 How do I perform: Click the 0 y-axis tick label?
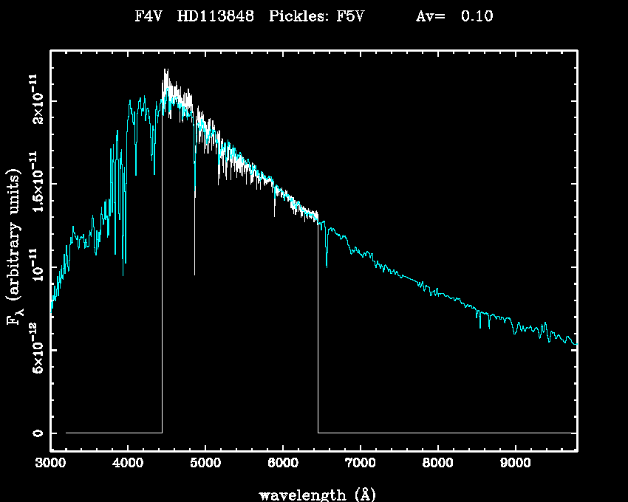pyautogui.click(x=35, y=433)
